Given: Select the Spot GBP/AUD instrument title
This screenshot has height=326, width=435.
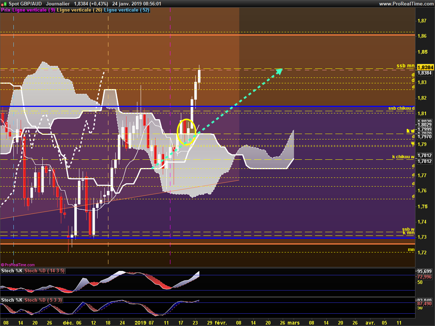Looking at the screenshot, I should click(x=25, y=4).
